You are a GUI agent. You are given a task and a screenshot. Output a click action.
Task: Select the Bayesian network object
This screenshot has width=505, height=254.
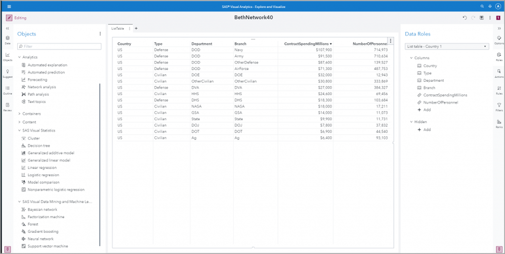(42, 210)
